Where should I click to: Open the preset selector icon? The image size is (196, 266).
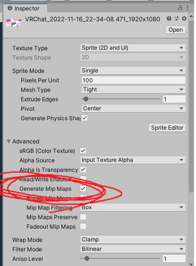[177, 18]
